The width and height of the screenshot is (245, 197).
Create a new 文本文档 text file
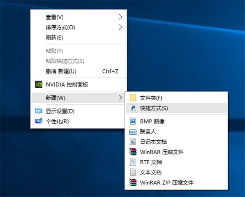coord(176,173)
